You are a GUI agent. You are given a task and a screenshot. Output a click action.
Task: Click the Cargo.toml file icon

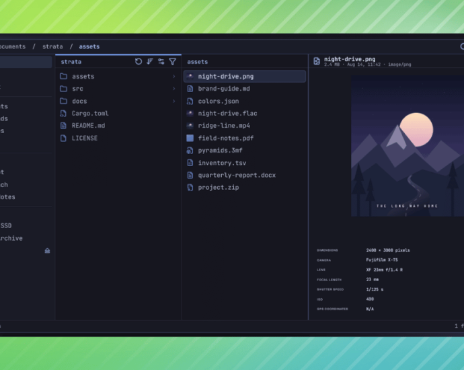click(63, 114)
